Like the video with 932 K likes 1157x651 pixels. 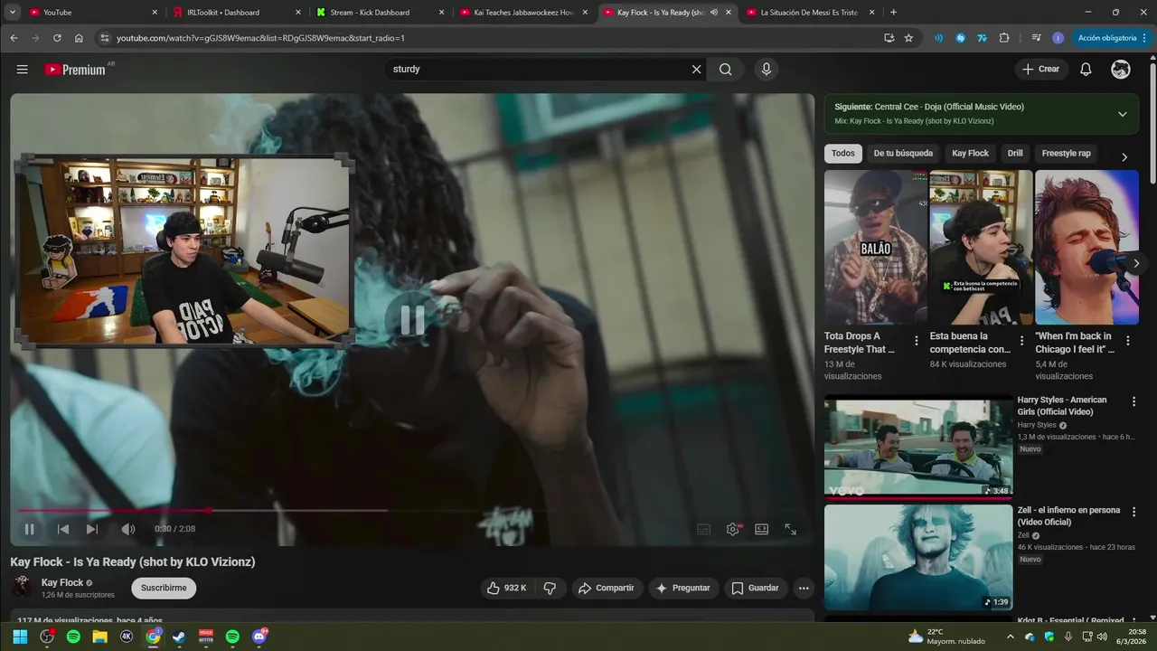tap(507, 588)
